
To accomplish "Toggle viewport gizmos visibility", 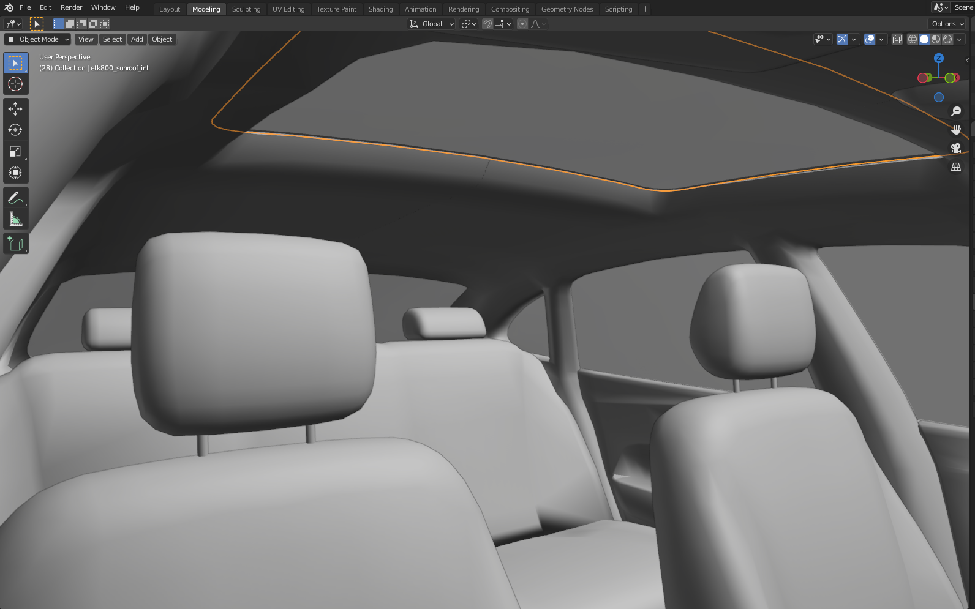I will click(x=842, y=39).
